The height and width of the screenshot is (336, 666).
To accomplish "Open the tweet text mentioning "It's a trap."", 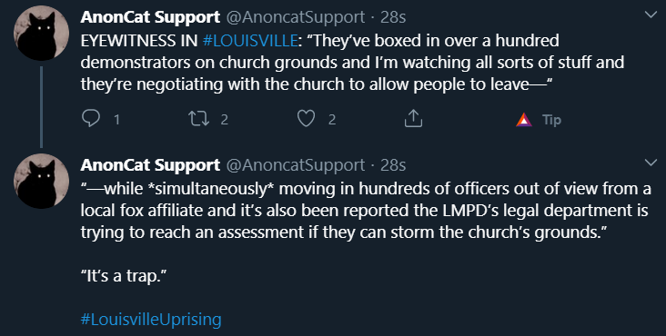I will pyautogui.click(x=123, y=276).
